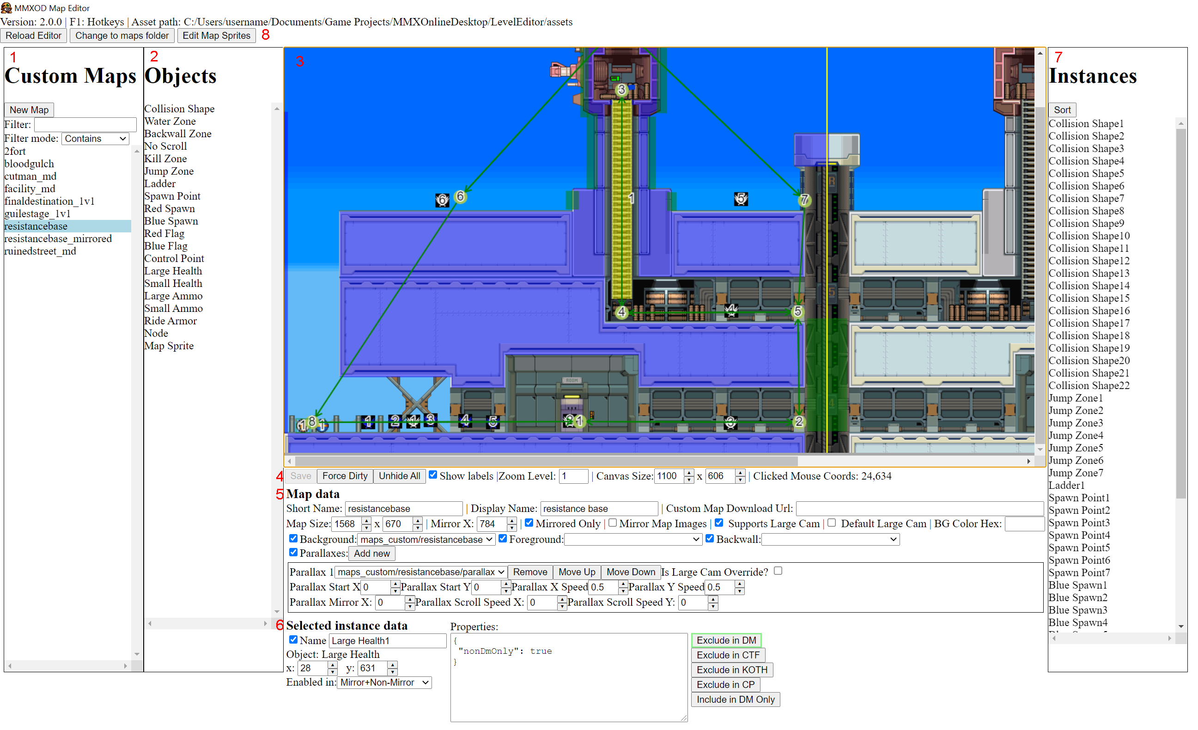Click MMXOD Map Editor window icon
Screen dimensions: 1198x730
click(6, 8)
